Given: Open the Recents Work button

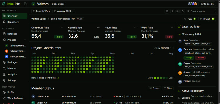Looking at the screenshot, I should click(x=41, y=11).
